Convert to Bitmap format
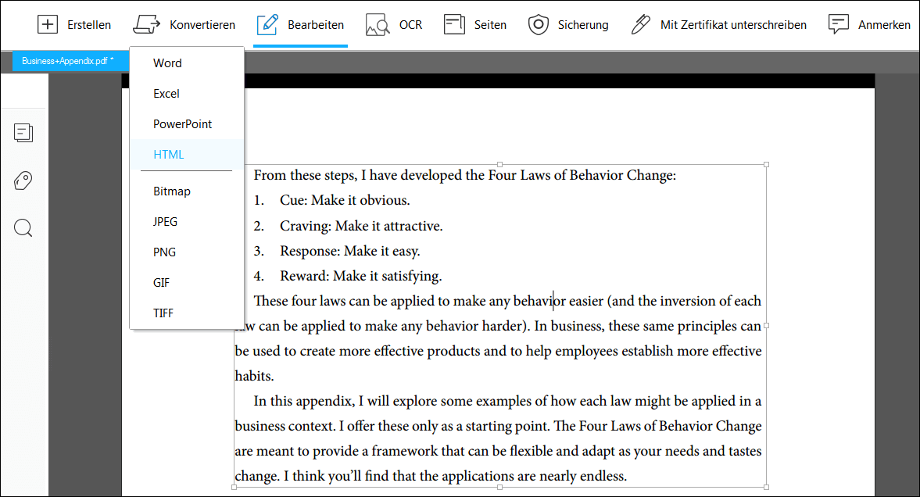 click(172, 191)
